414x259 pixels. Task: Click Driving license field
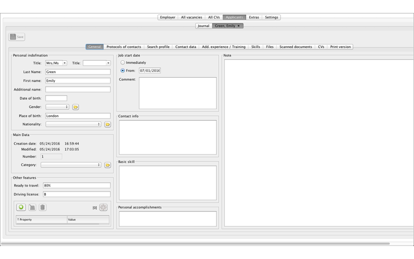tap(77, 194)
